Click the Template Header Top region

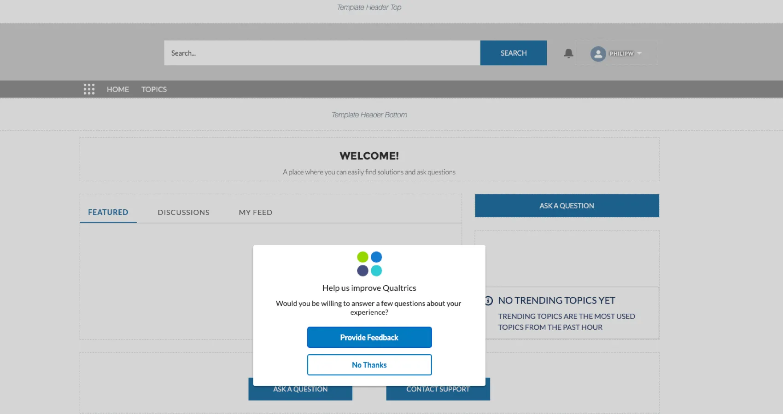(369, 7)
